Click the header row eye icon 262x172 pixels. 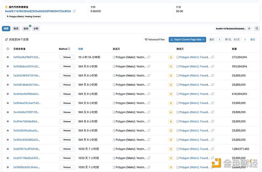coord(8,49)
